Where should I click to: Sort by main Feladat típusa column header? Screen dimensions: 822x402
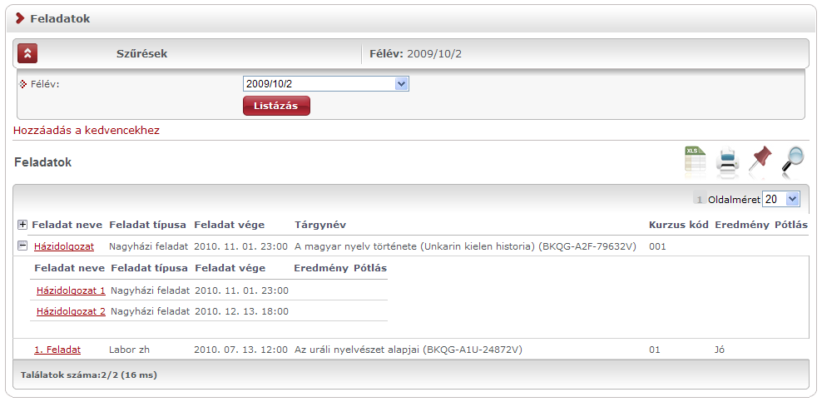click(148, 225)
